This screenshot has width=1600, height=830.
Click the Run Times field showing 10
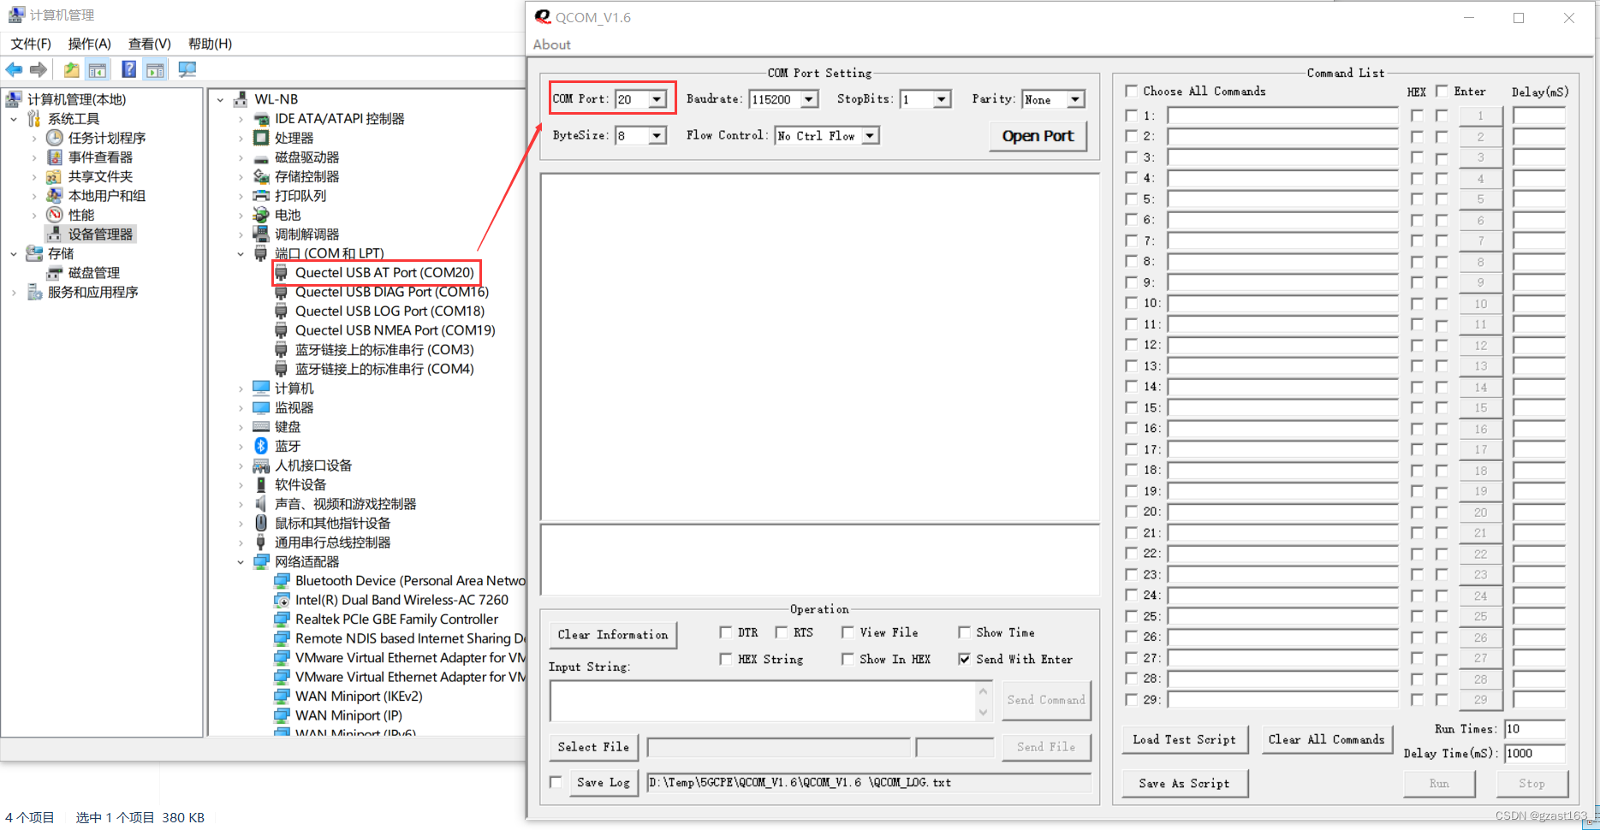point(1535,729)
